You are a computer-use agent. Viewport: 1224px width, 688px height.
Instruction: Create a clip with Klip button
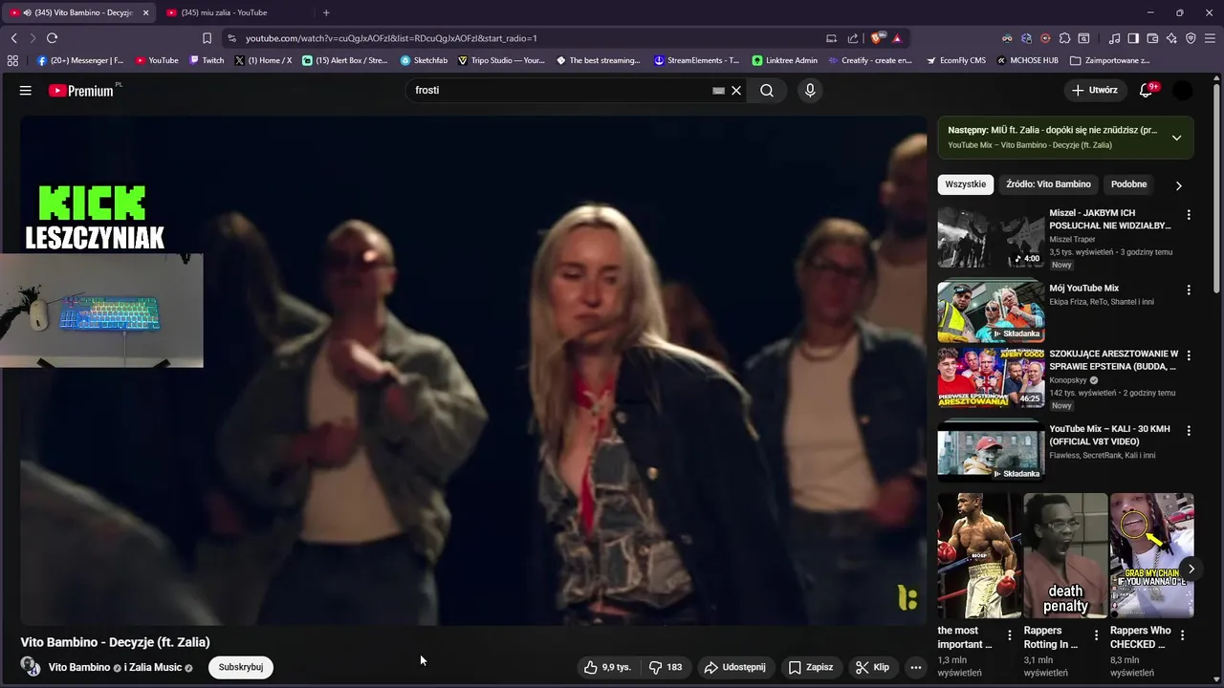[x=872, y=667]
